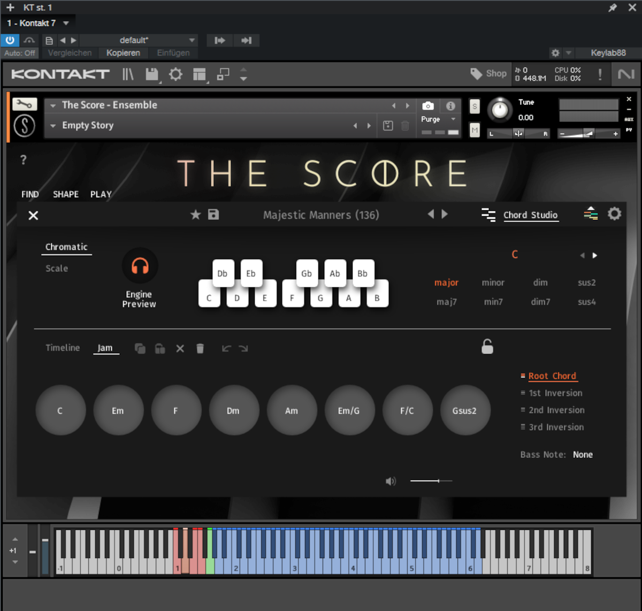This screenshot has width=642, height=611.
Task: Click the speaker volume icon
Action: [391, 481]
